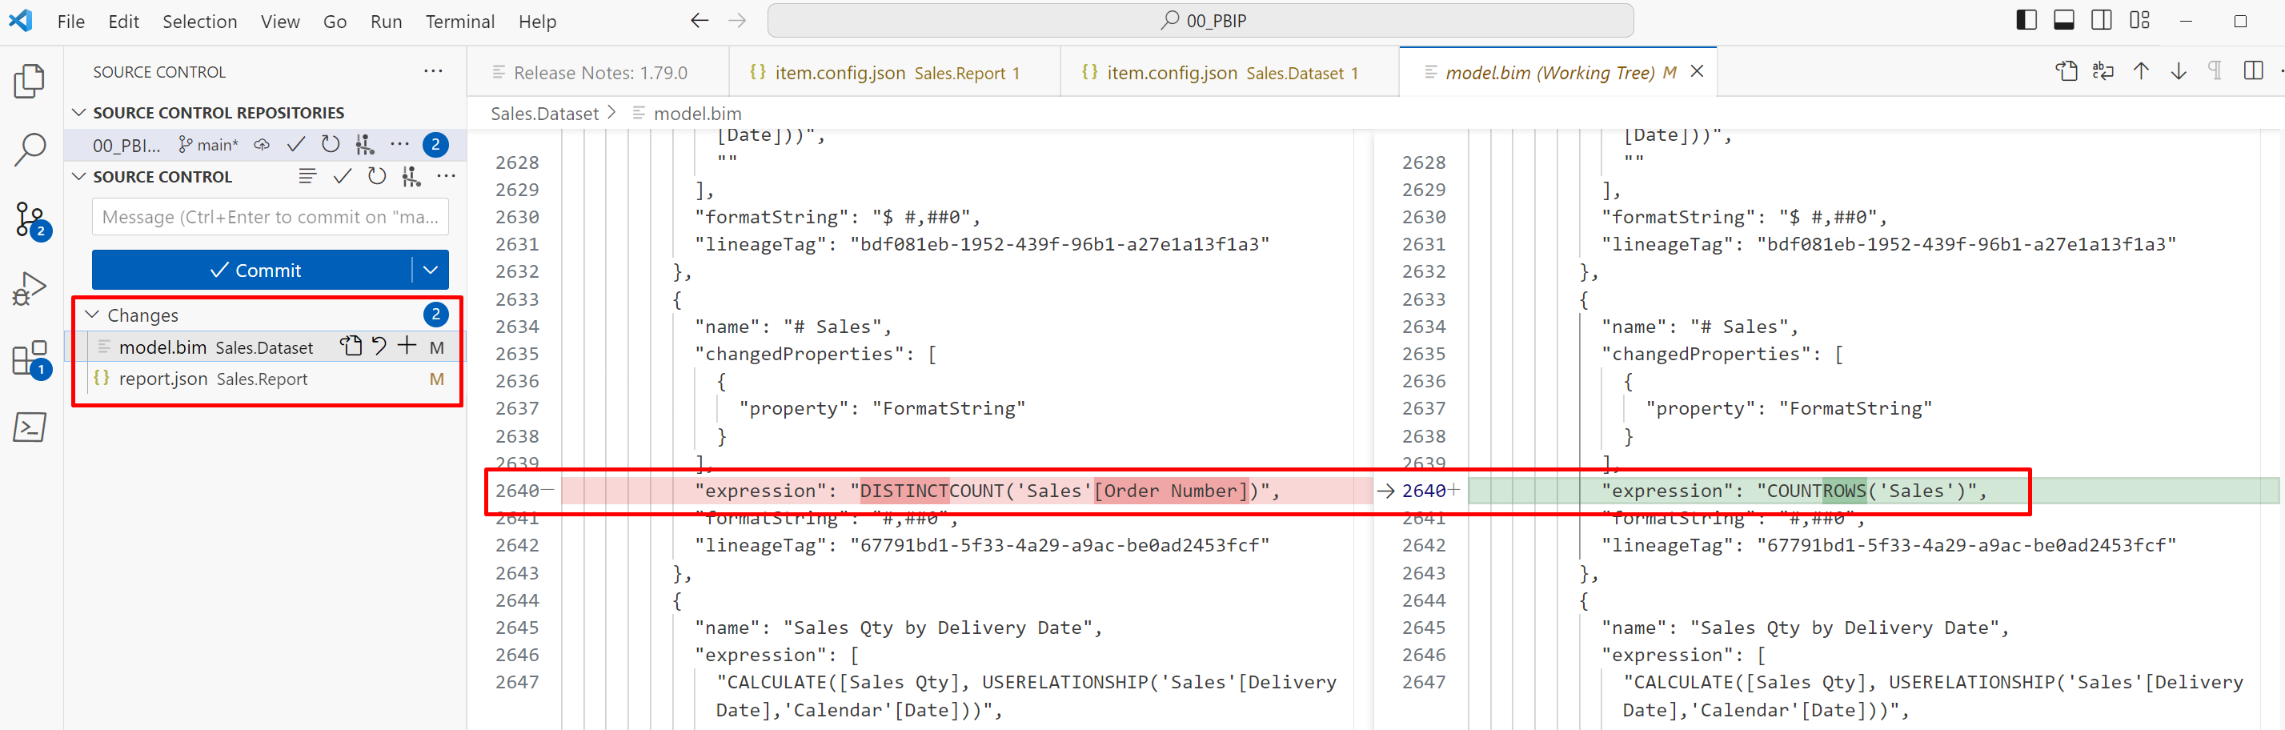Collapse Source Control Repositories section
The height and width of the screenshot is (730, 2285).
pos(79,113)
